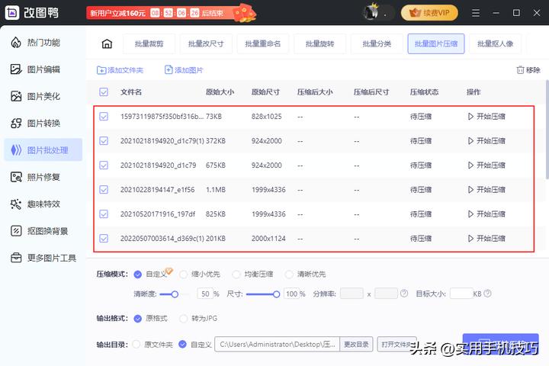Screen dimensions: 549x366
Task: Switch to 批量图片压缩 tab
Action: pos(436,43)
